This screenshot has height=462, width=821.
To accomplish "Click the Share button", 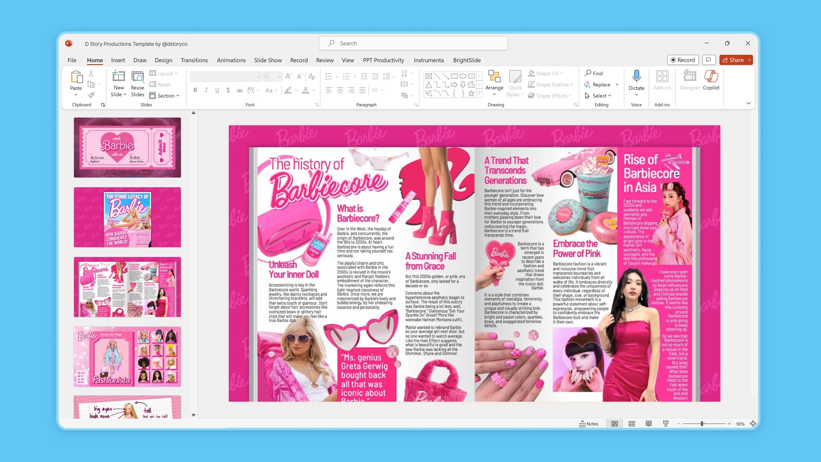I will (733, 60).
